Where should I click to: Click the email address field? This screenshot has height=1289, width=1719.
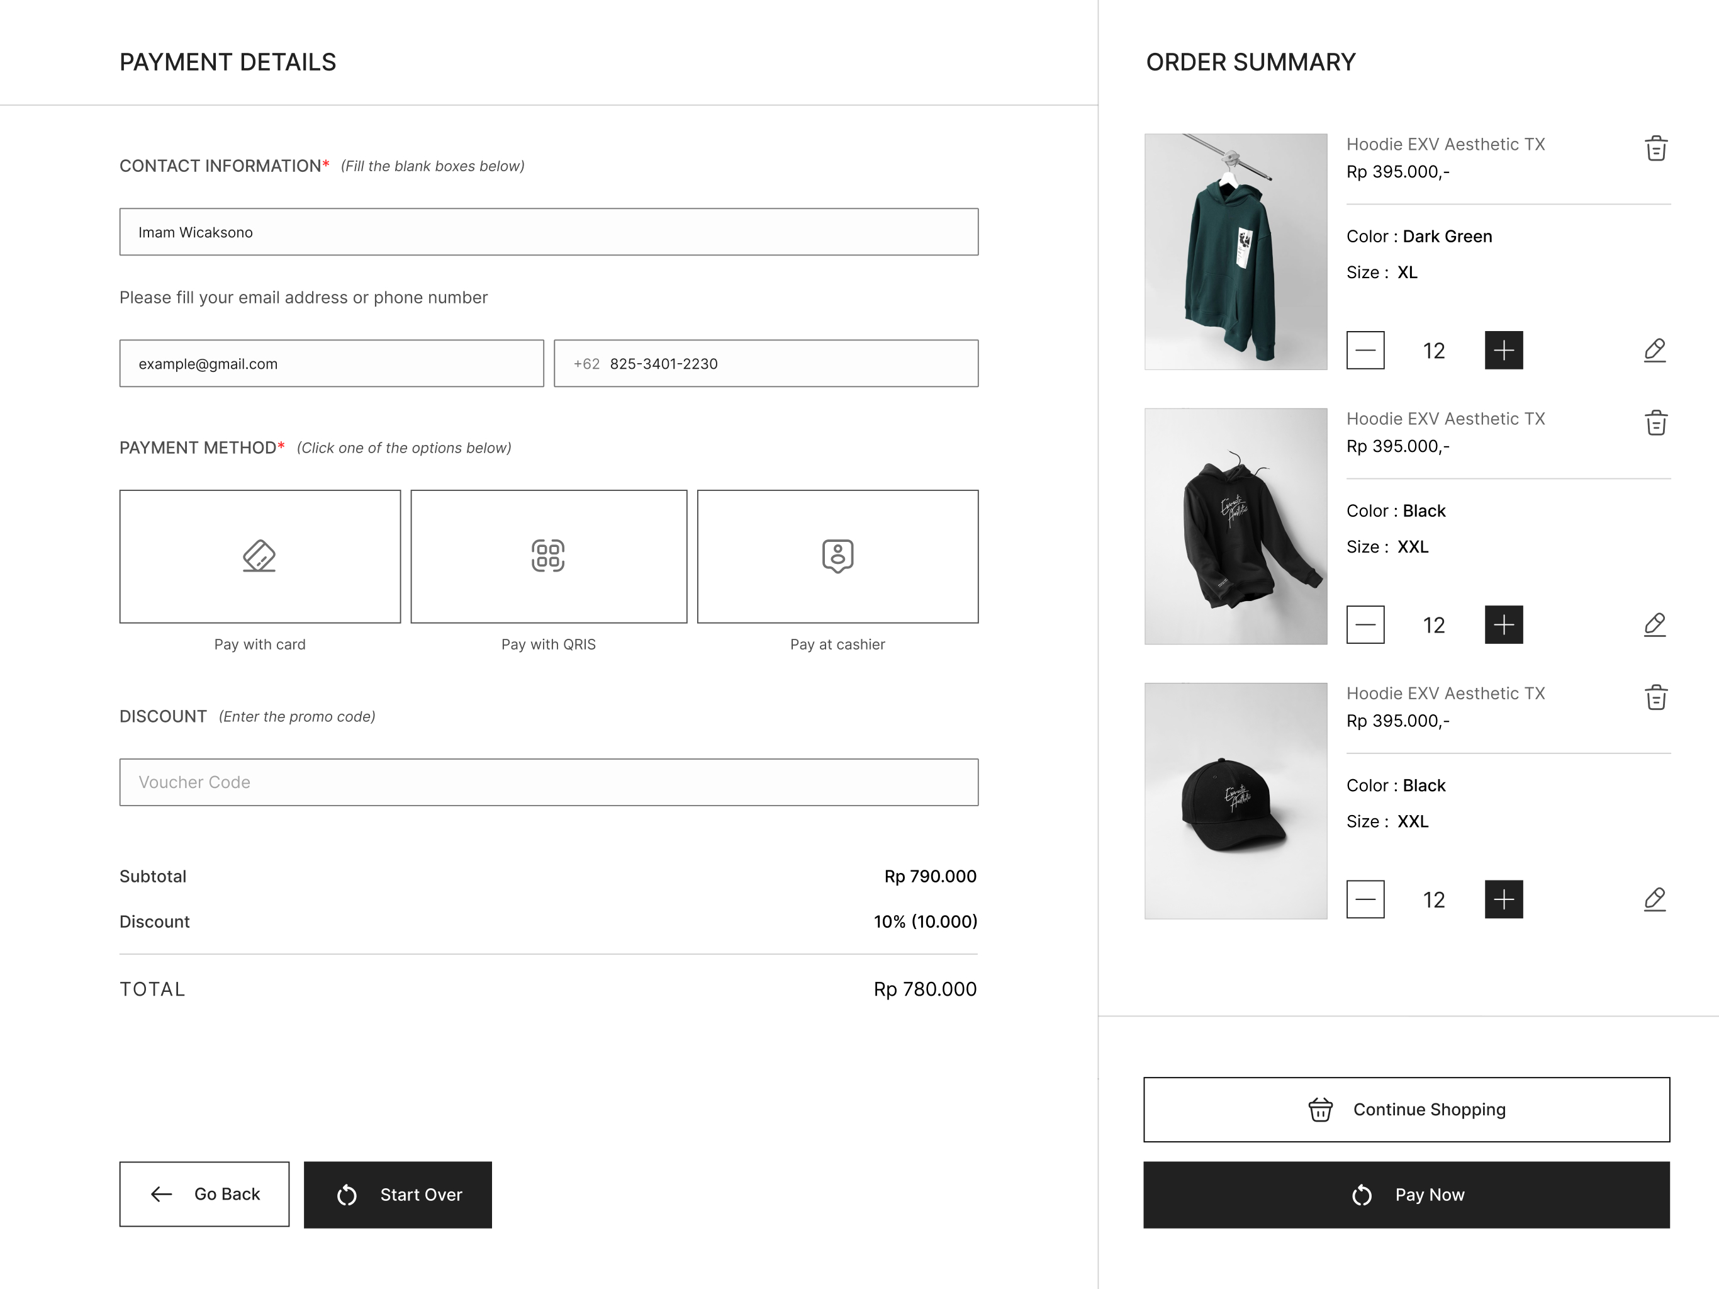tap(332, 363)
